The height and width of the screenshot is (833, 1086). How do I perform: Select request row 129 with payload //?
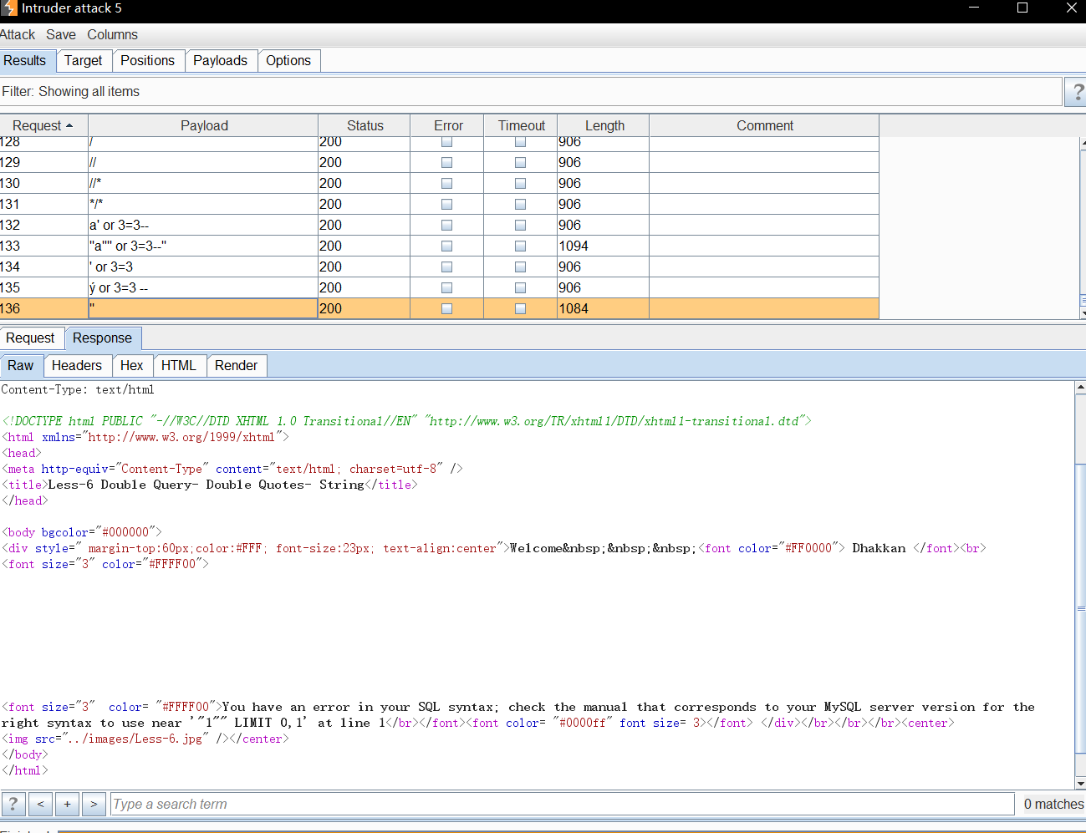439,162
